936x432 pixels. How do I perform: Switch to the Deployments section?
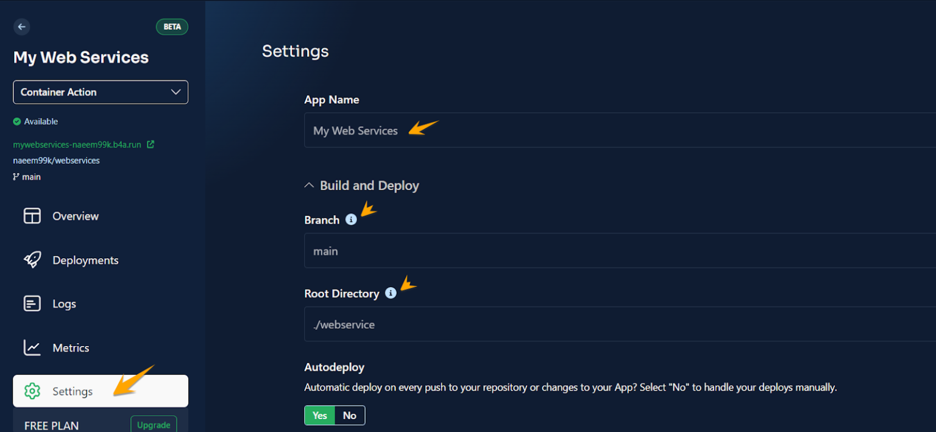(x=85, y=260)
